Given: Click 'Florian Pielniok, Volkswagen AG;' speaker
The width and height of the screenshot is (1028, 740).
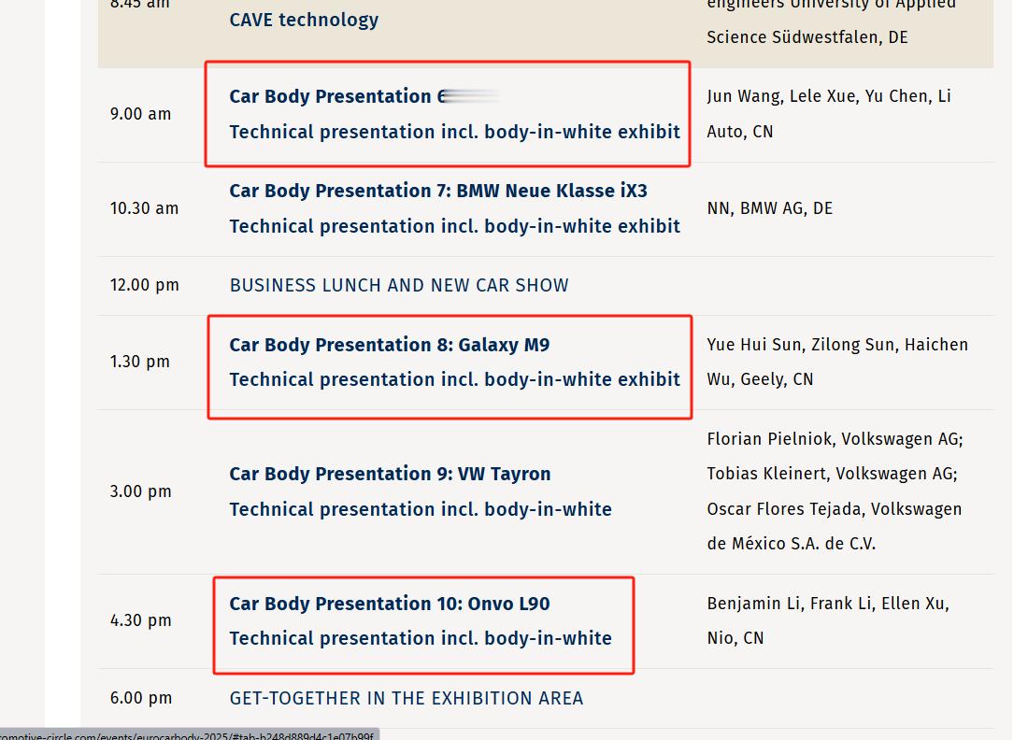Looking at the screenshot, I should (835, 439).
